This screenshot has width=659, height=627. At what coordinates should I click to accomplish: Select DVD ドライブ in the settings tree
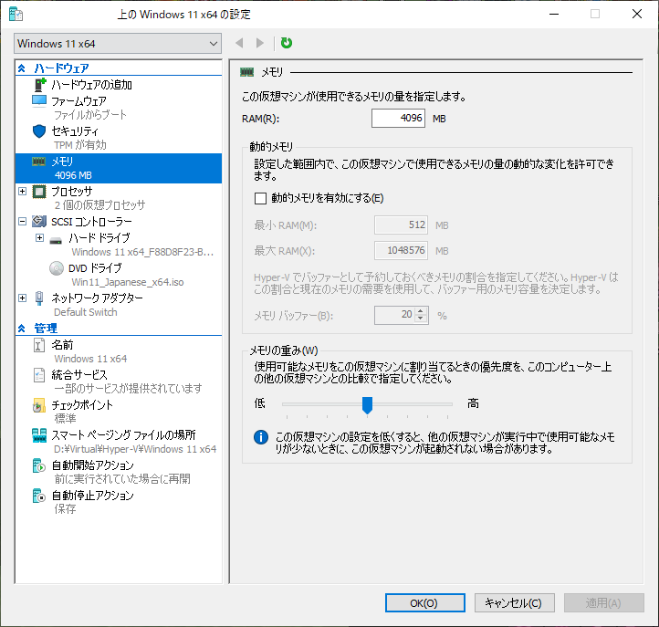95,268
